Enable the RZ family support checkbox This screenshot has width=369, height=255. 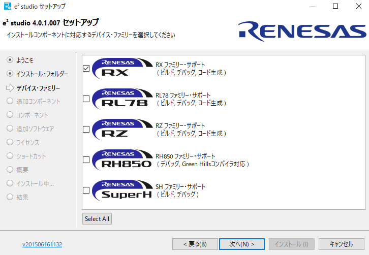[86, 130]
